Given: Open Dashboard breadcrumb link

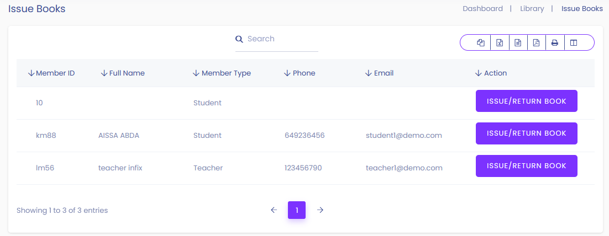Looking at the screenshot, I should (x=483, y=8).
